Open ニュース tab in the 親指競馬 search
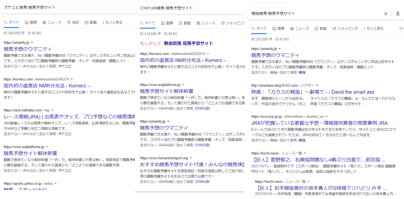The image size is (404, 199). click(x=300, y=29)
